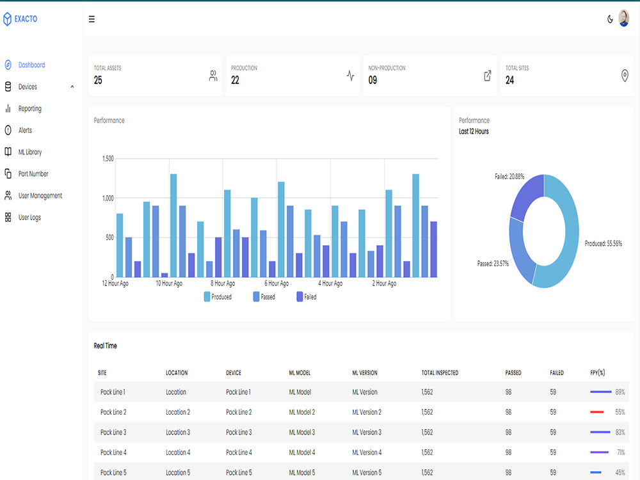Open Alerts menu item
640x480 pixels.
click(25, 130)
